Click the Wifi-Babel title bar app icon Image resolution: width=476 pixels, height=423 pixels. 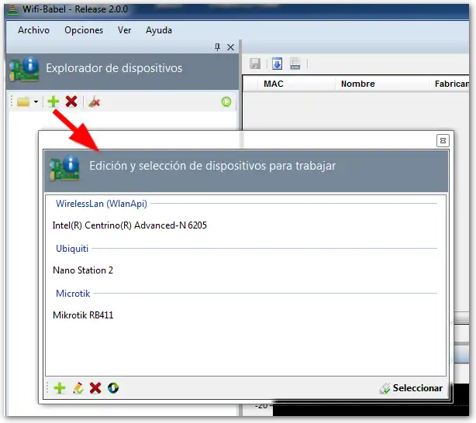12,10
